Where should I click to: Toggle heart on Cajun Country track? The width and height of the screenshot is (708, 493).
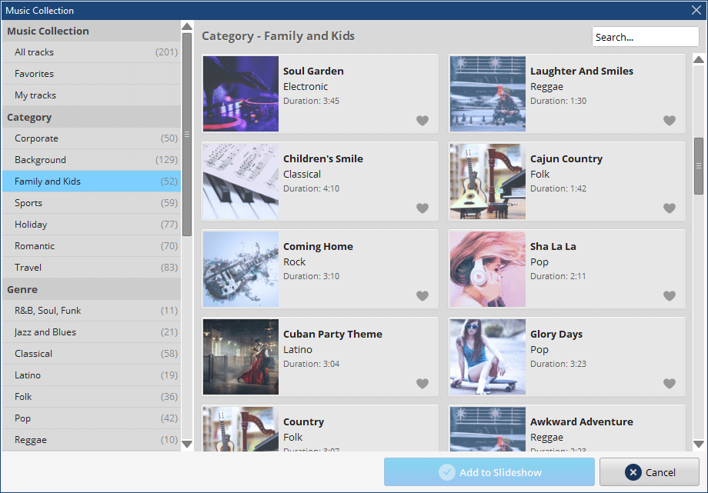tap(670, 208)
